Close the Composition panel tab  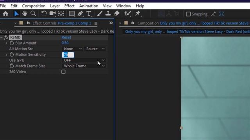tap(120, 23)
